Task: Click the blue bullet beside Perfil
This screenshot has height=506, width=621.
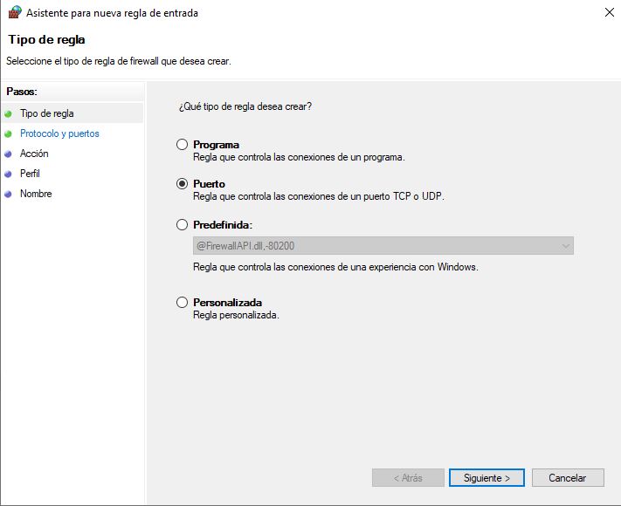Action: (9, 174)
